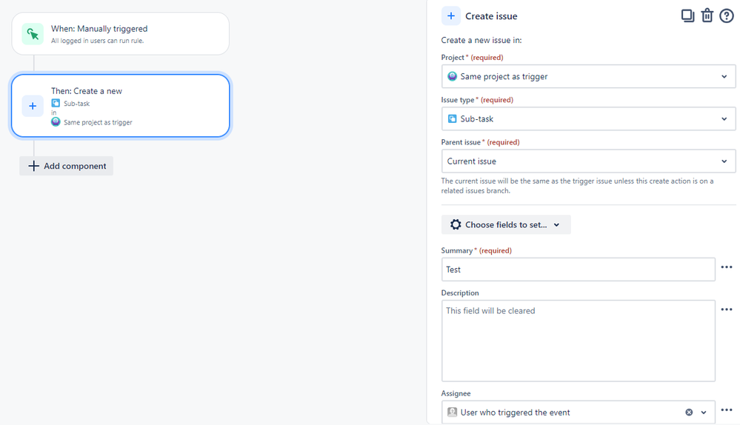
Task: Click the Add component button
Action: point(67,166)
